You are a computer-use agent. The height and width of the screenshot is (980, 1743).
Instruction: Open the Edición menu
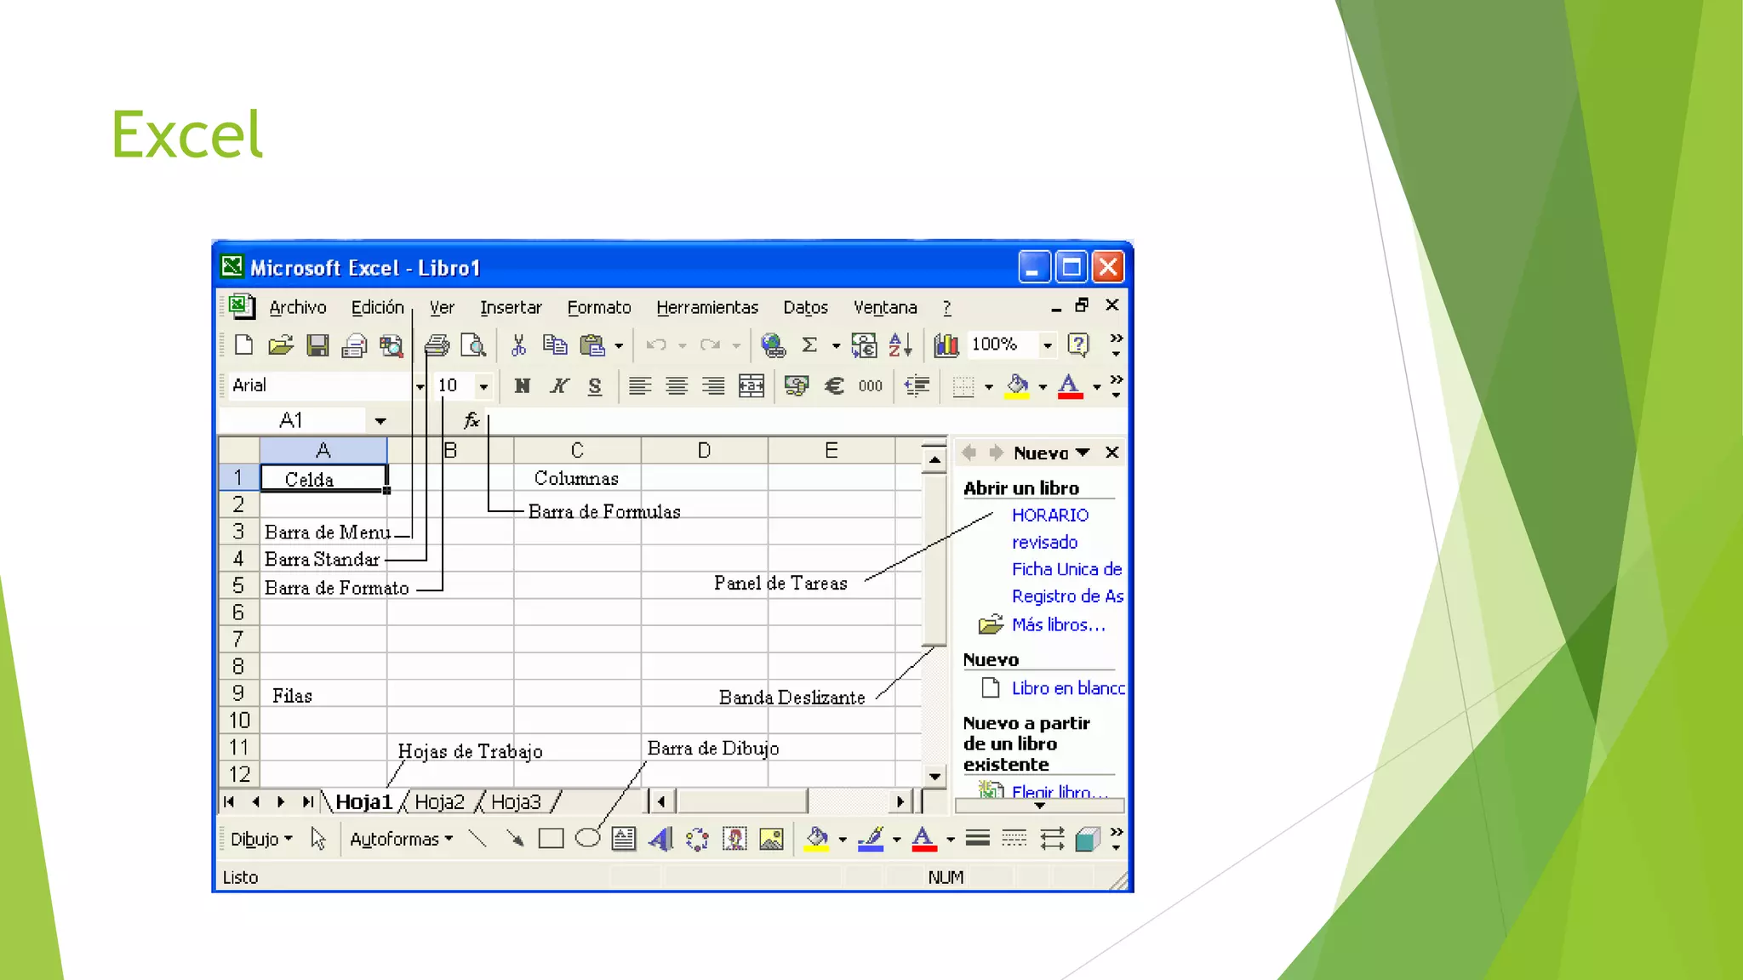(378, 307)
